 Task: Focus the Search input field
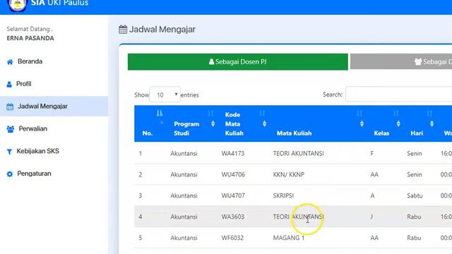(x=399, y=94)
